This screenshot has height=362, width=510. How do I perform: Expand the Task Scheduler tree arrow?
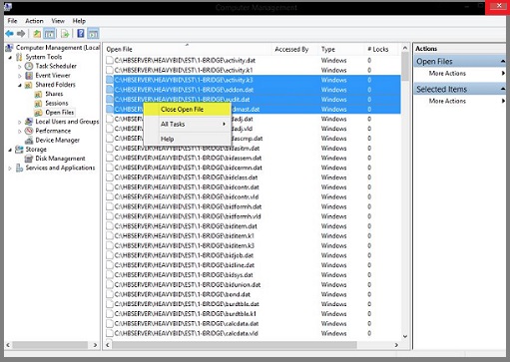point(20,67)
